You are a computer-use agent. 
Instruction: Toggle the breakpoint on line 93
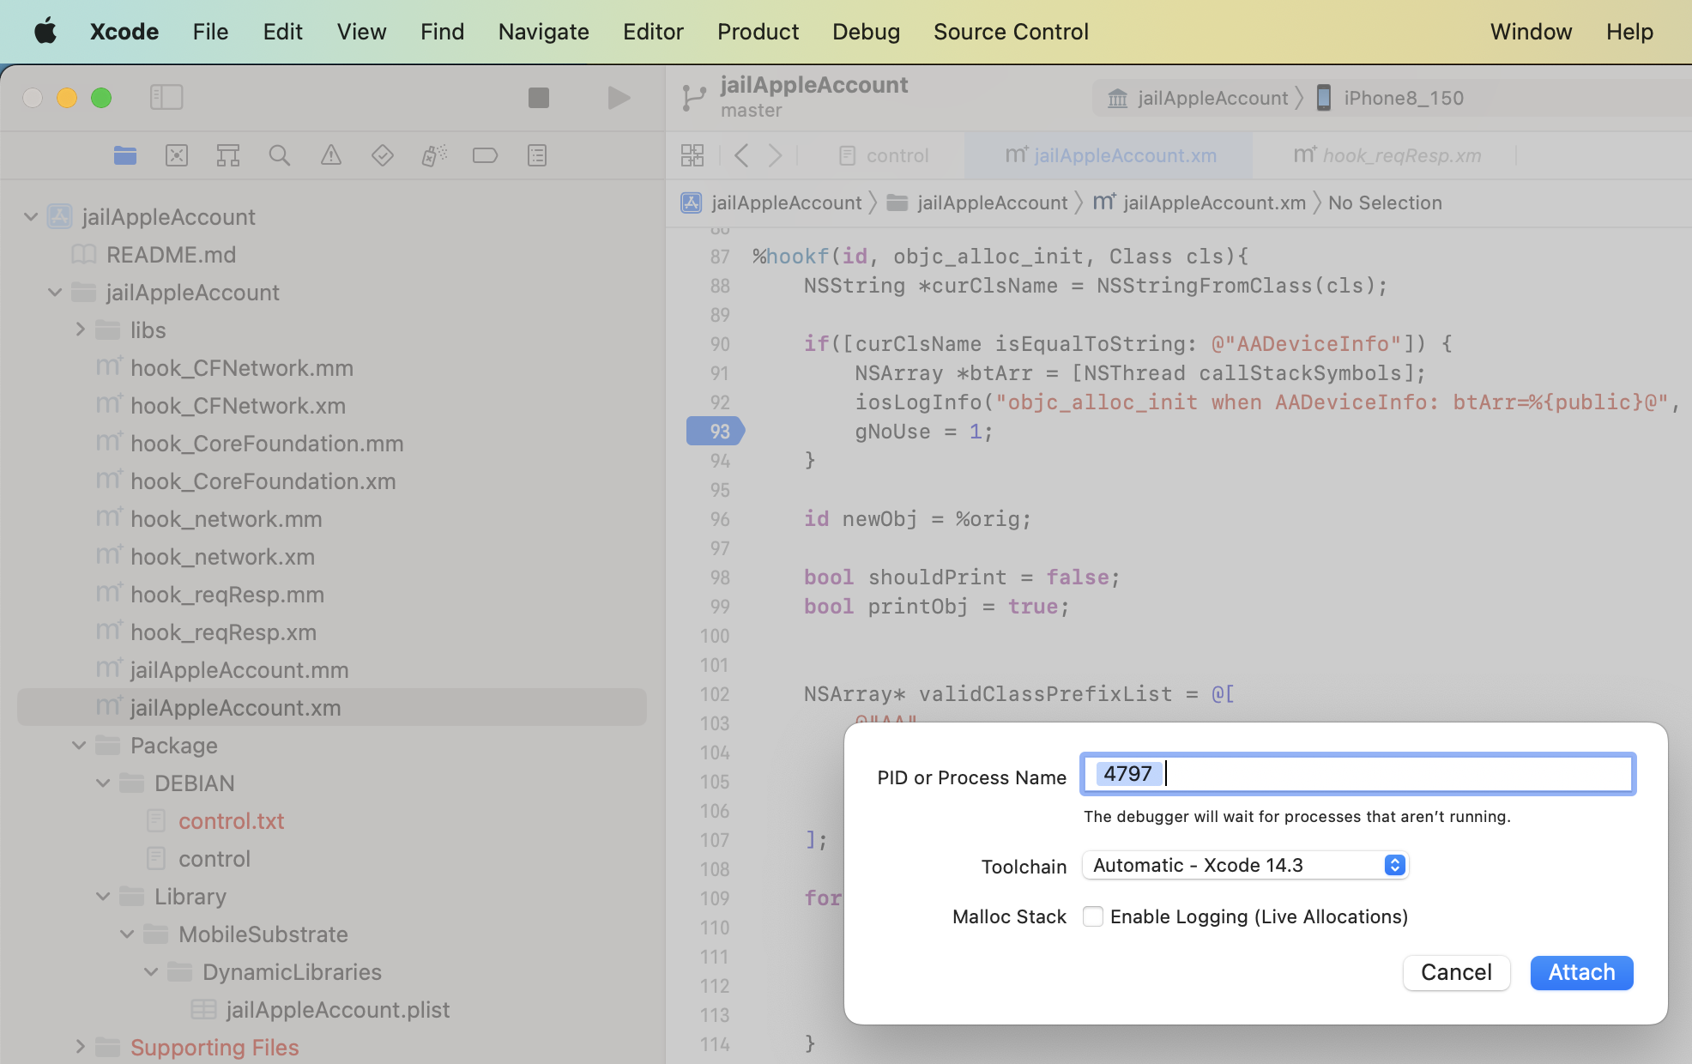[x=716, y=431]
